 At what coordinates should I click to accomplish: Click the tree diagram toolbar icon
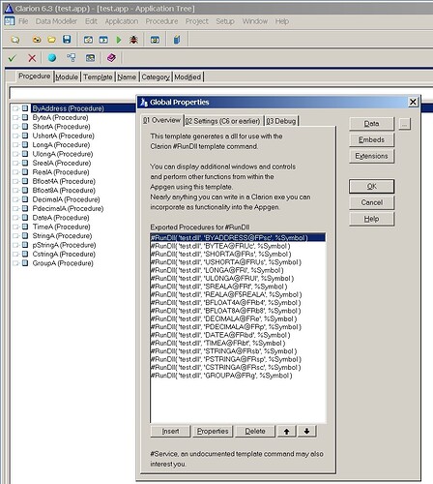pos(72,58)
